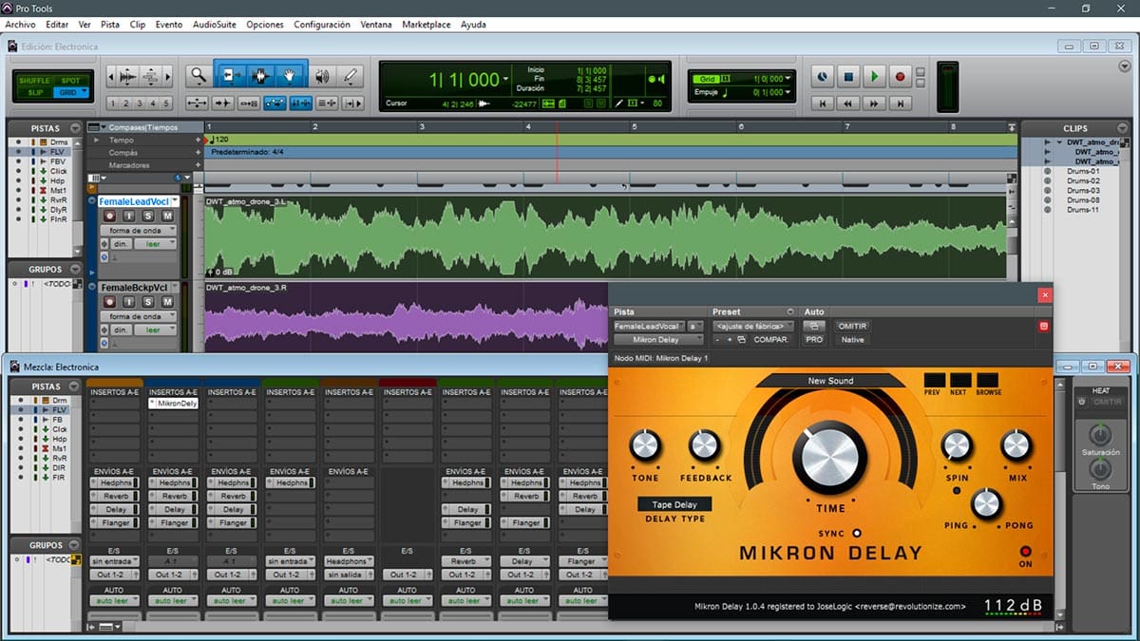Open the Marketplace menu
Viewport: 1140px width, 641px height.
[x=426, y=24]
